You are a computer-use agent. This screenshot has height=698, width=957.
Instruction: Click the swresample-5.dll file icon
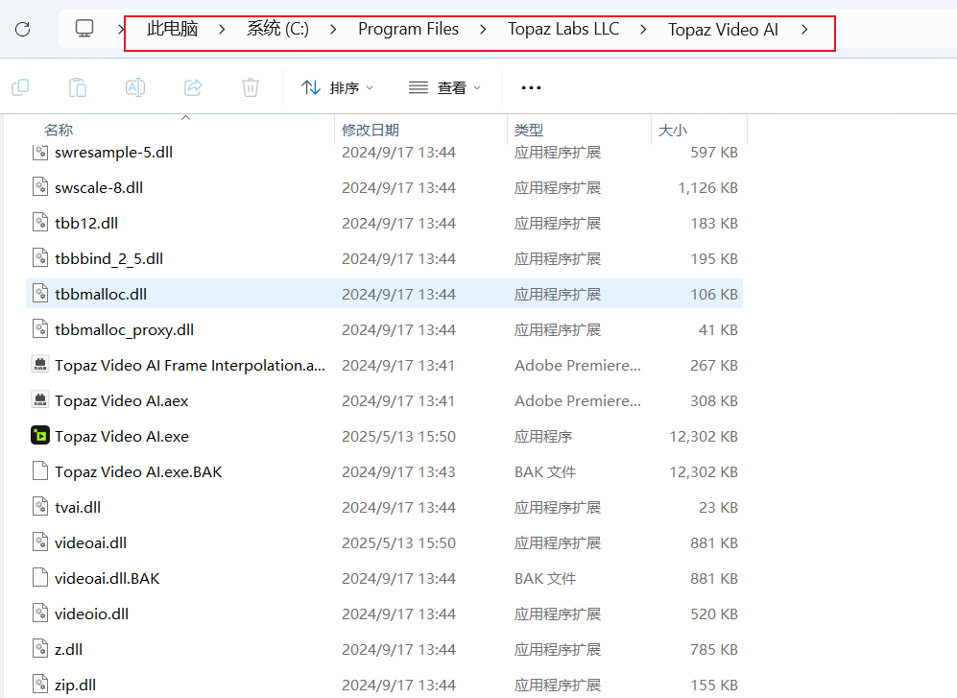tap(40, 152)
